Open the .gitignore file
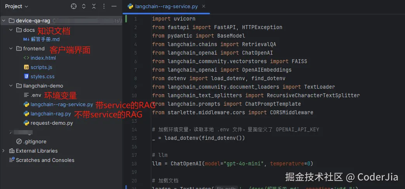Screen dimensions: 405x189 click(35, 142)
